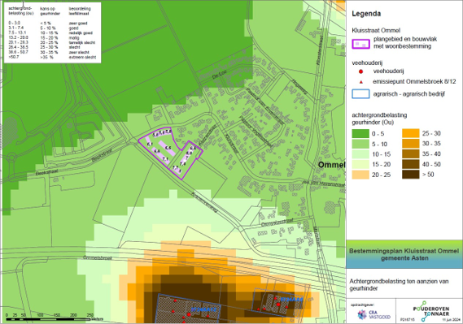Click the large red veehouderij dot on the right farm
The width and height of the screenshot is (463, 324).
278,305
